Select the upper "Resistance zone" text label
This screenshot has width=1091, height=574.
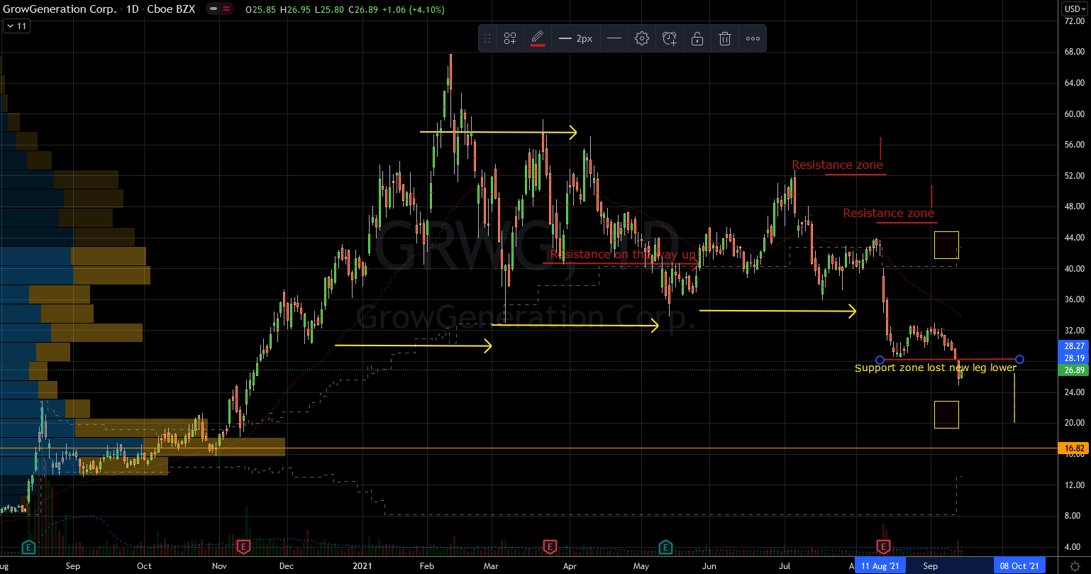[x=838, y=165]
